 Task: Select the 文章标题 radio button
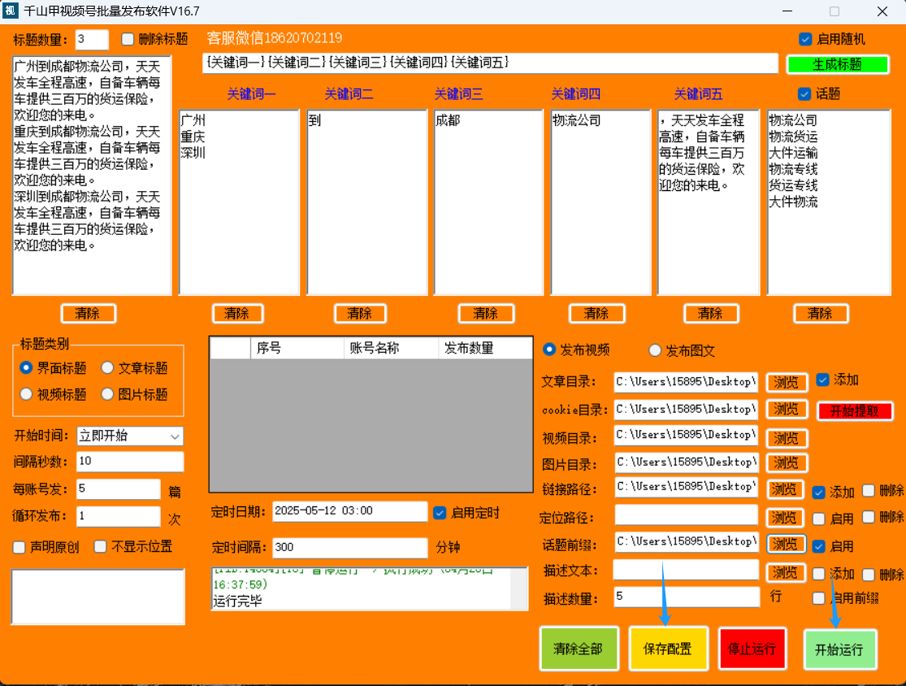click(x=107, y=368)
